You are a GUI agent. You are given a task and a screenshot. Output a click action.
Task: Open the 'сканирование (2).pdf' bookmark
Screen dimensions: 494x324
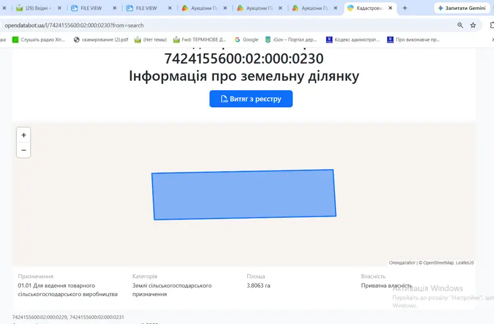pos(101,39)
